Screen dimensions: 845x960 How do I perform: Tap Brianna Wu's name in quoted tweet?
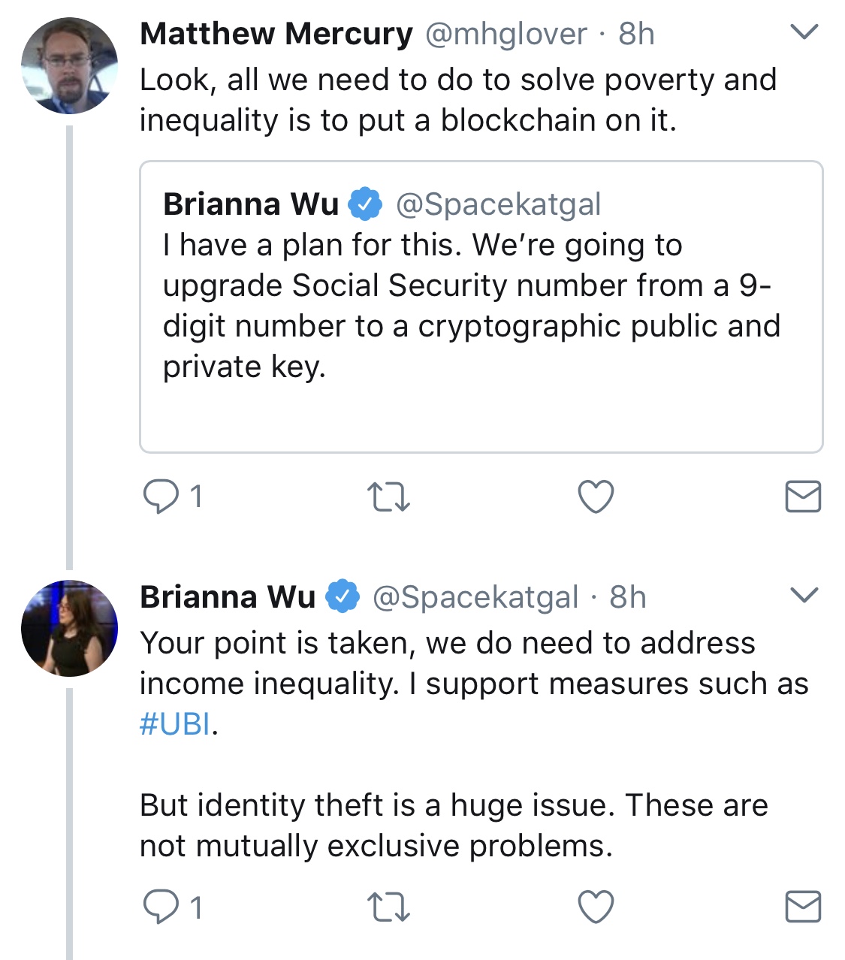[251, 204]
